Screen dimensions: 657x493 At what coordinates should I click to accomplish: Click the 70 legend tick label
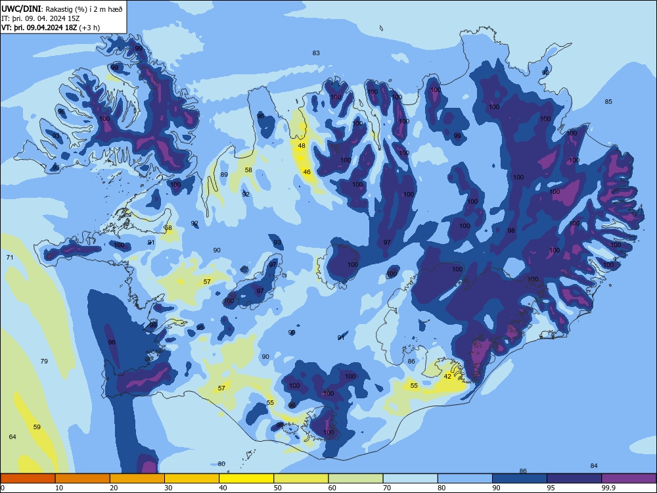387,488
